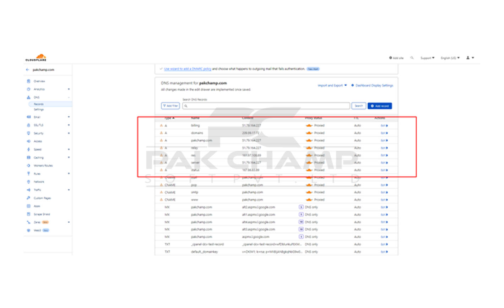Expand the Rules menu arrow
This screenshot has height=308, width=504.
(69, 174)
